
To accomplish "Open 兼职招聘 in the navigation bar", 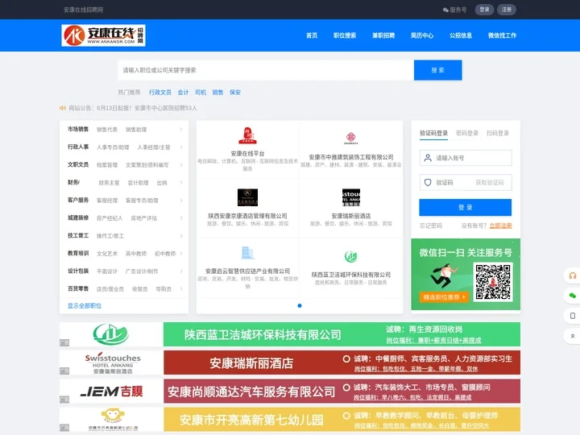I will tap(383, 35).
